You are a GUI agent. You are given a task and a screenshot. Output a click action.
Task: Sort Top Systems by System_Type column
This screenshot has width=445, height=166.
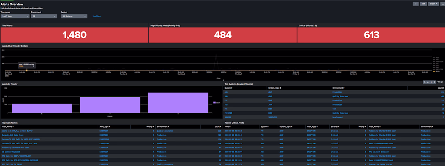(x=274, y=88)
